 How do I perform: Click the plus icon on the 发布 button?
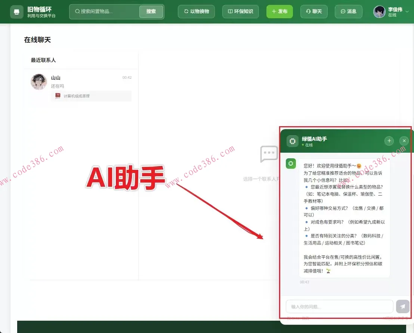pyautogui.click(x=274, y=12)
